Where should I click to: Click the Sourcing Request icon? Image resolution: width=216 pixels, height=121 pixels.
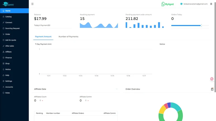click(x=4, y=29)
